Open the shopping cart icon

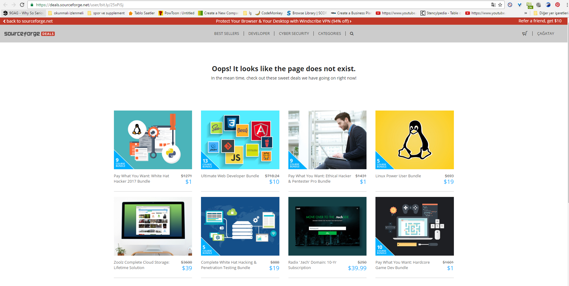click(x=525, y=34)
